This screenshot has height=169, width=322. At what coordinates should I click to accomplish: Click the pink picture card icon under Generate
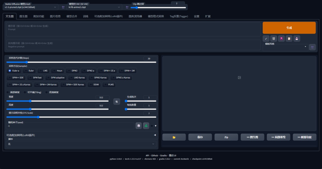coord(281,39)
